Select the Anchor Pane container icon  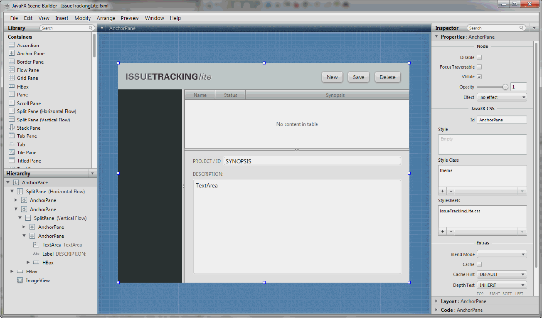point(13,53)
